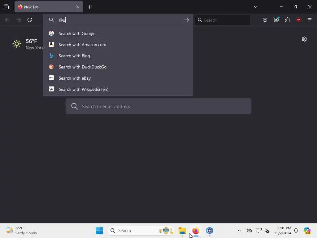The image size is (317, 238).
Task: Open Save to Pocket
Action: (x=265, y=20)
